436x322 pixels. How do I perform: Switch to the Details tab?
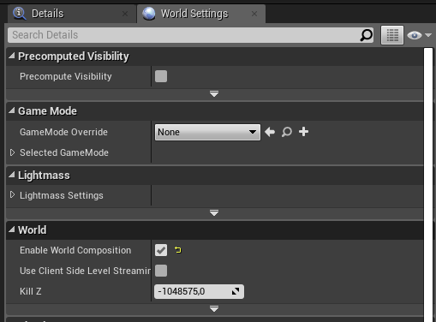[x=47, y=14]
